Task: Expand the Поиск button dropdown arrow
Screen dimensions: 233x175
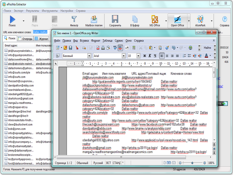Action: point(23,21)
